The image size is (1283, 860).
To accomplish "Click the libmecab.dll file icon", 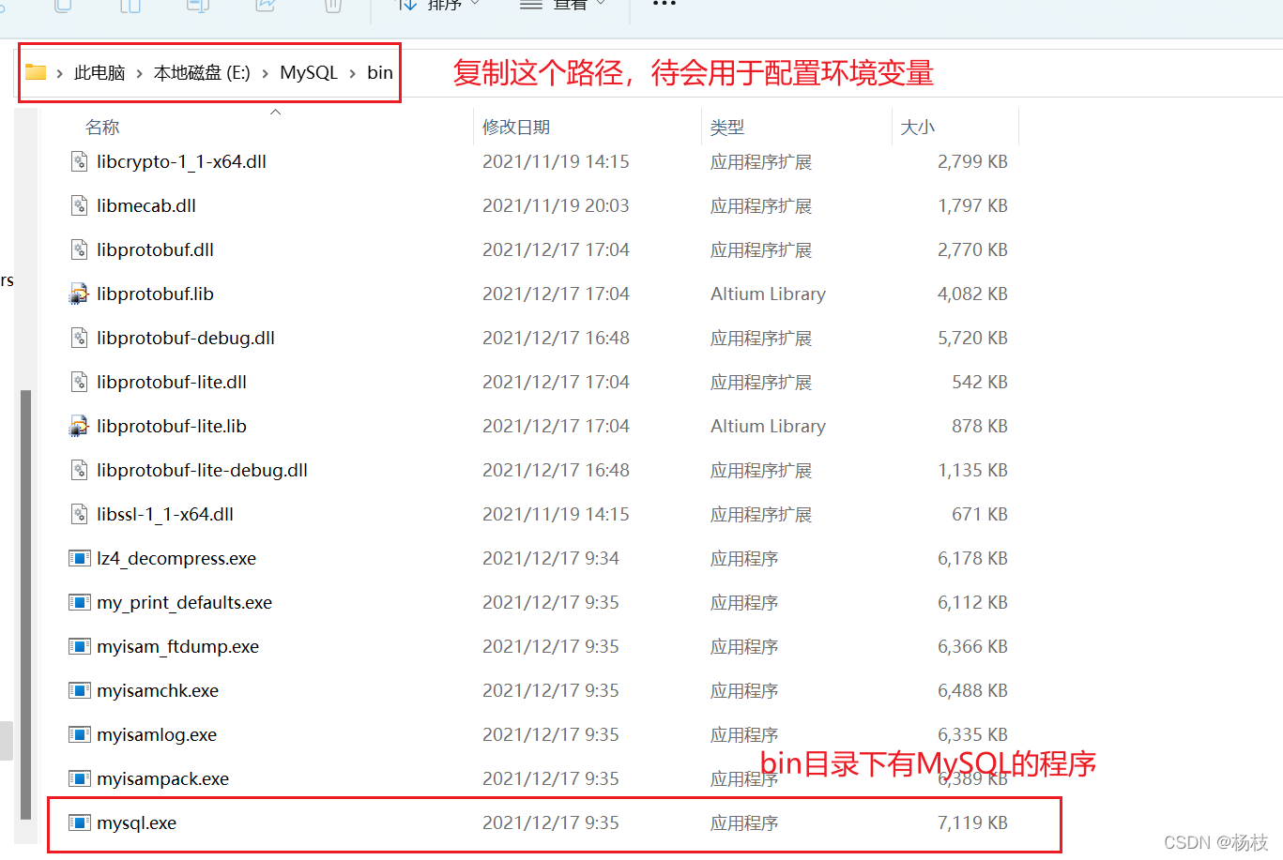I will coord(80,206).
